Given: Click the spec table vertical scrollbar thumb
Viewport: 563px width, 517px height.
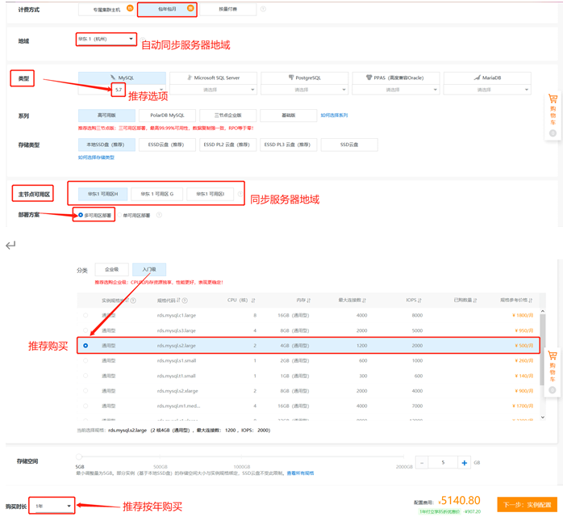Looking at the screenshot, I should (543, 350).
